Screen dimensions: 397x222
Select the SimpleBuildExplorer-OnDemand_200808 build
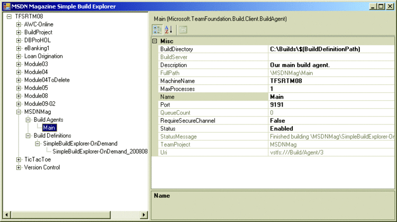[100, 152]
